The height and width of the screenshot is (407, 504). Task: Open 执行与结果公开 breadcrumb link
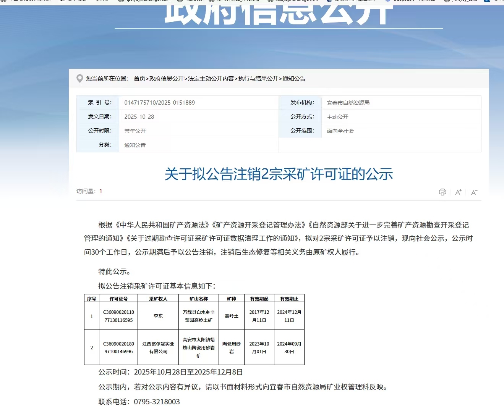point(258,79)
